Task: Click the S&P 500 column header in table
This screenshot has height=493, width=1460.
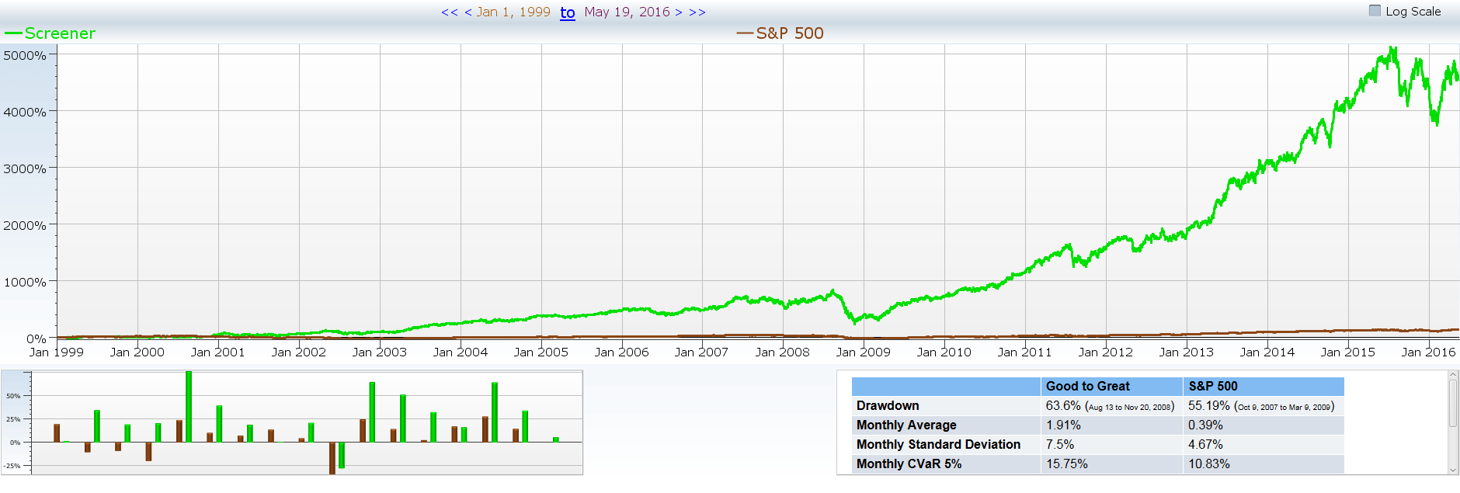Action: [x=1264, y=386]
